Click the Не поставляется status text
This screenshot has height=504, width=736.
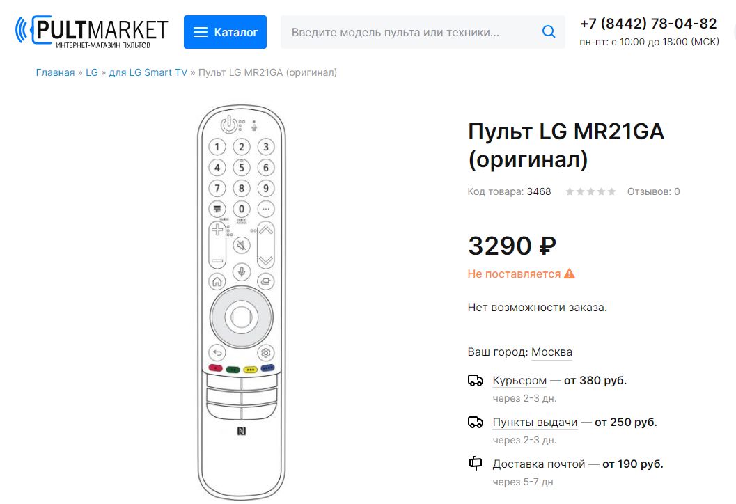[514, 274]
